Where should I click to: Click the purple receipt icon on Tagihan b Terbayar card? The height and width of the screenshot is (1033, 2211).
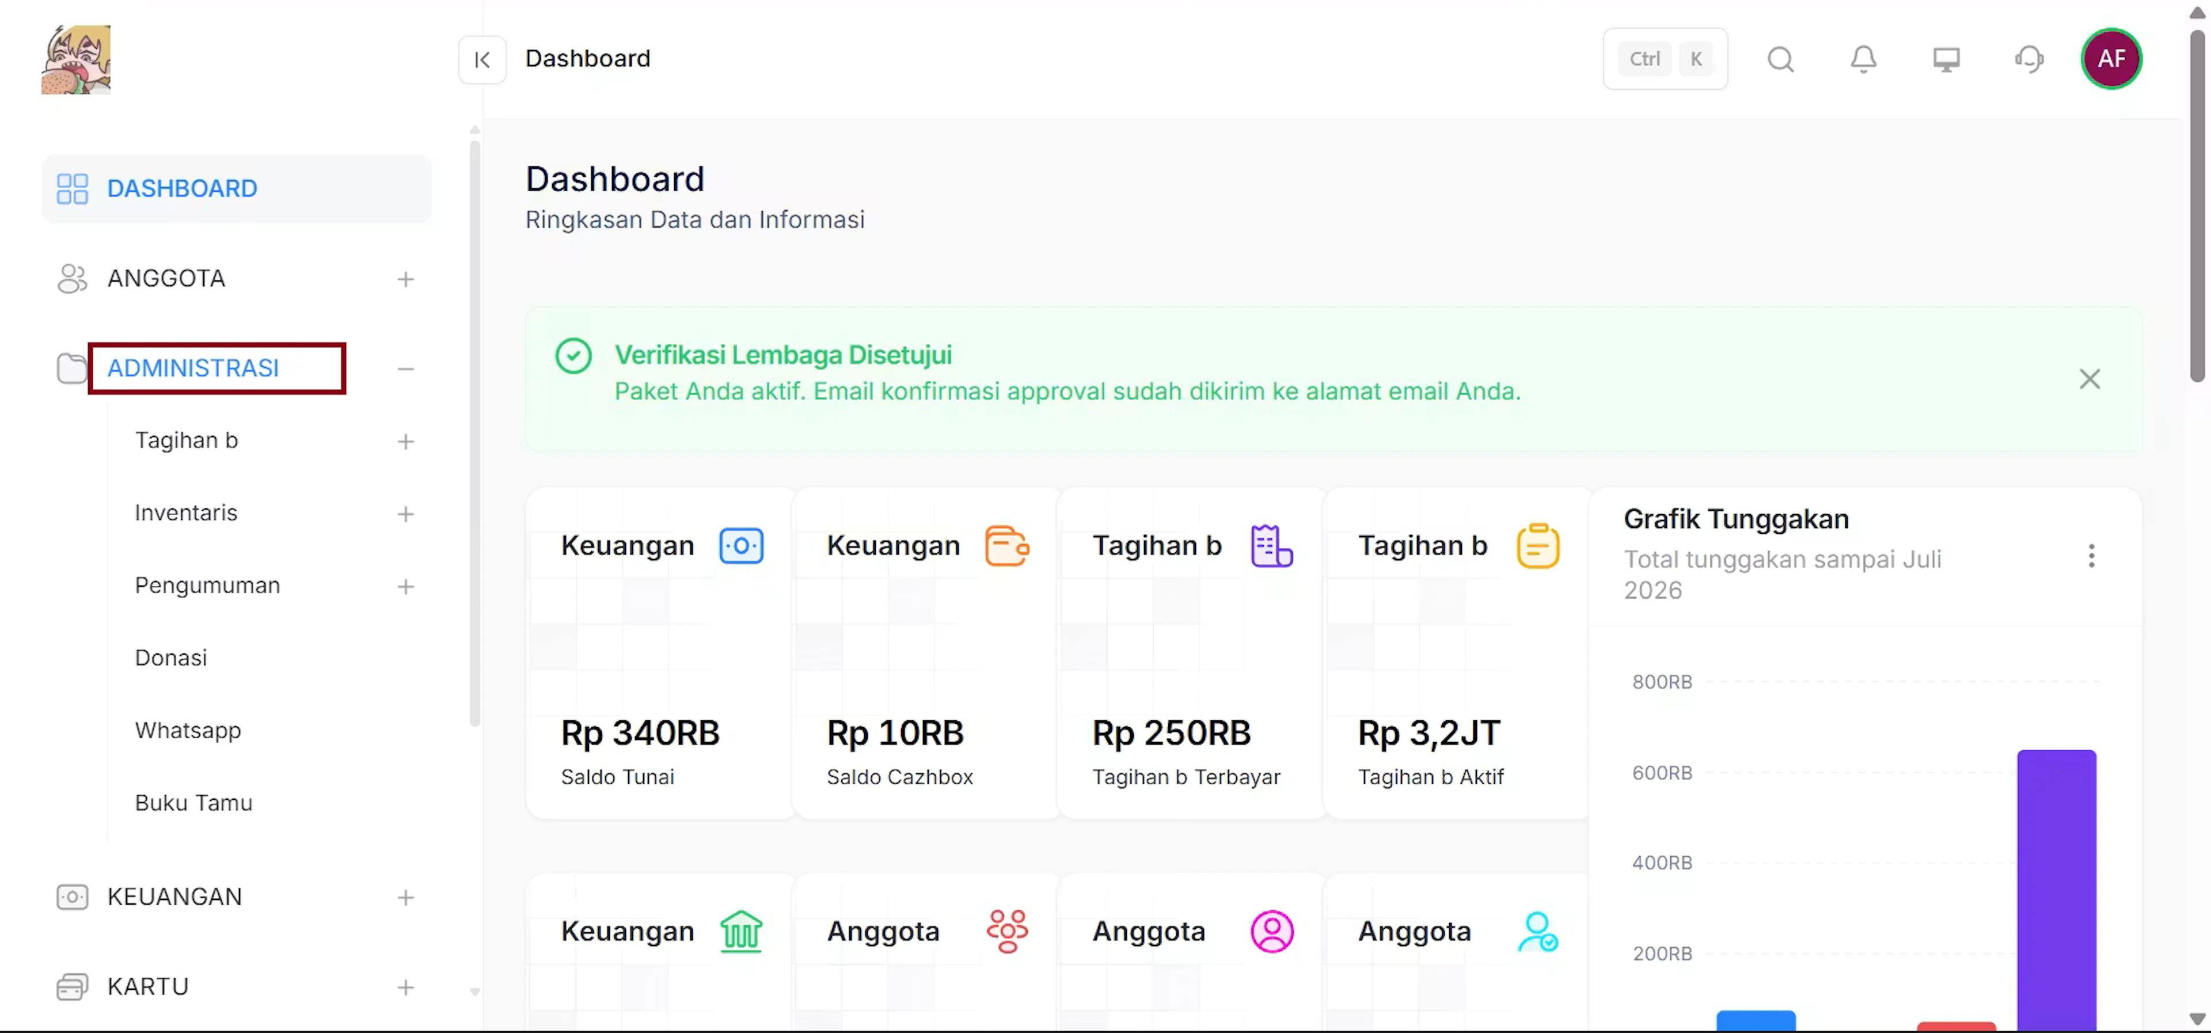pyautogui.click(x=1272, y=546)
